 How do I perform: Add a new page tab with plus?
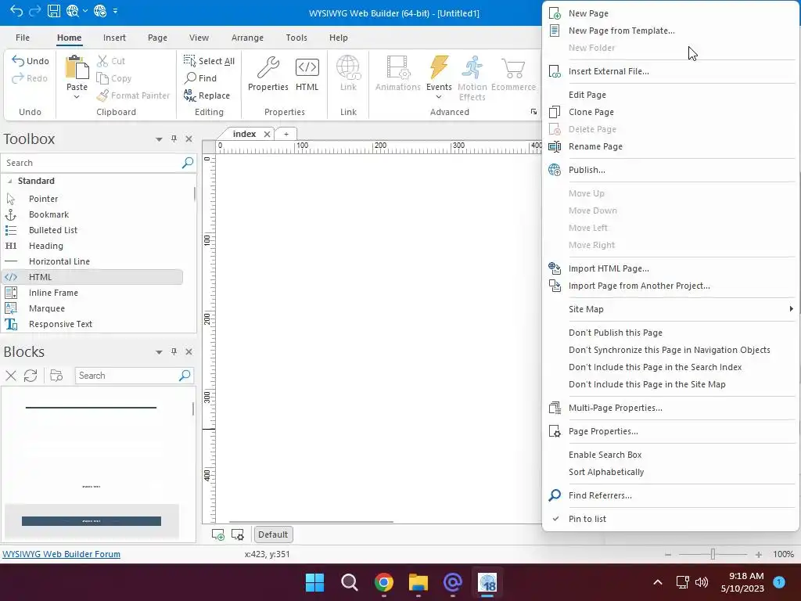[286, 134]
